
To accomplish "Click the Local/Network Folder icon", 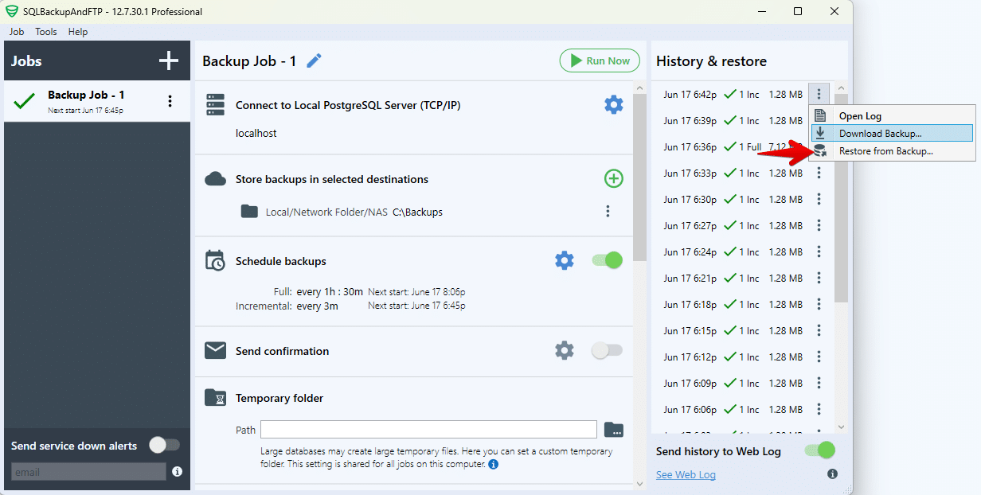I will click(x=249, y=211).
